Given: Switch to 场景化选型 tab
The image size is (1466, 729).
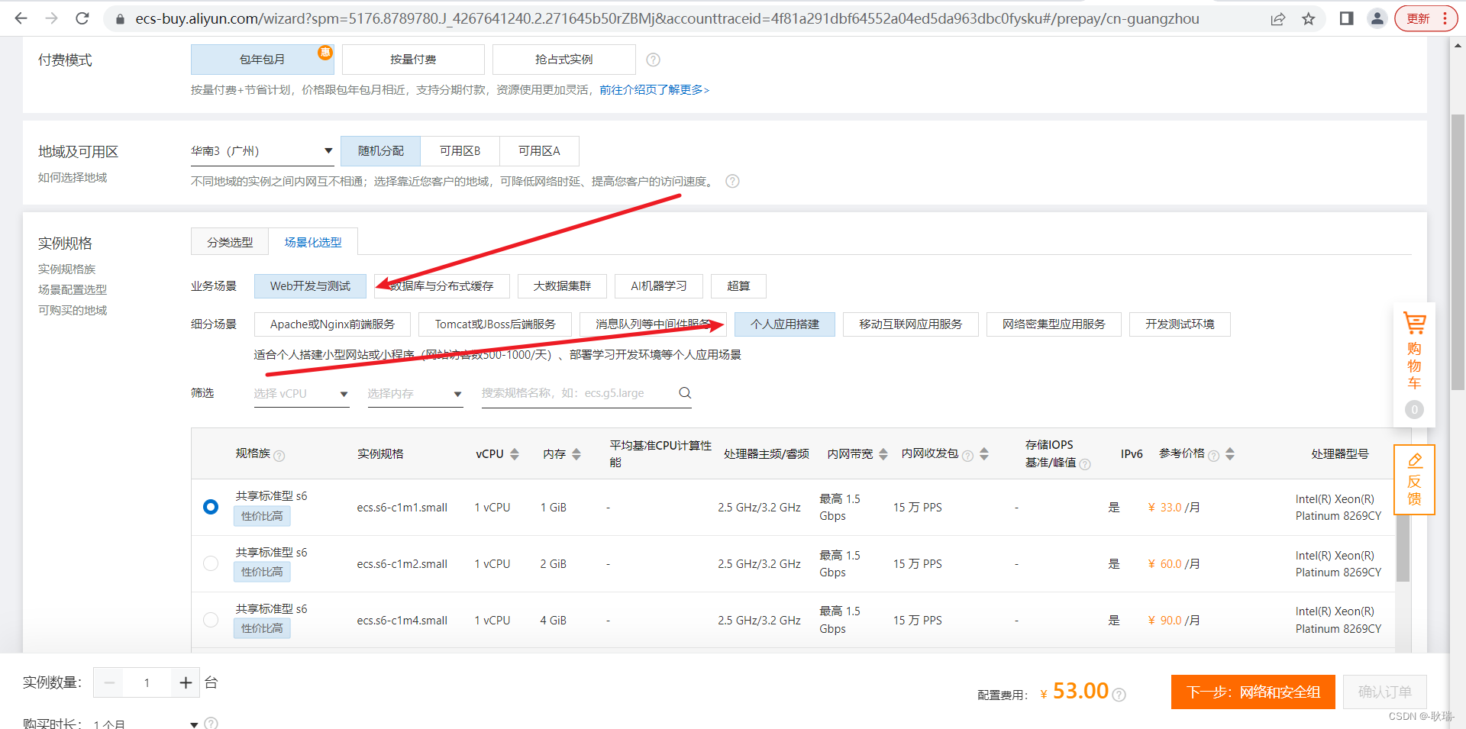Looking at the screenshot, I should [313, 242].
